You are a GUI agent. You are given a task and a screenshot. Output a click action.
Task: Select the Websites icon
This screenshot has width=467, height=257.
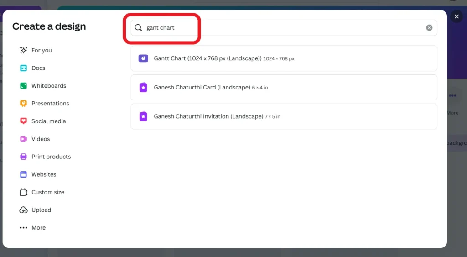point(23,174)
